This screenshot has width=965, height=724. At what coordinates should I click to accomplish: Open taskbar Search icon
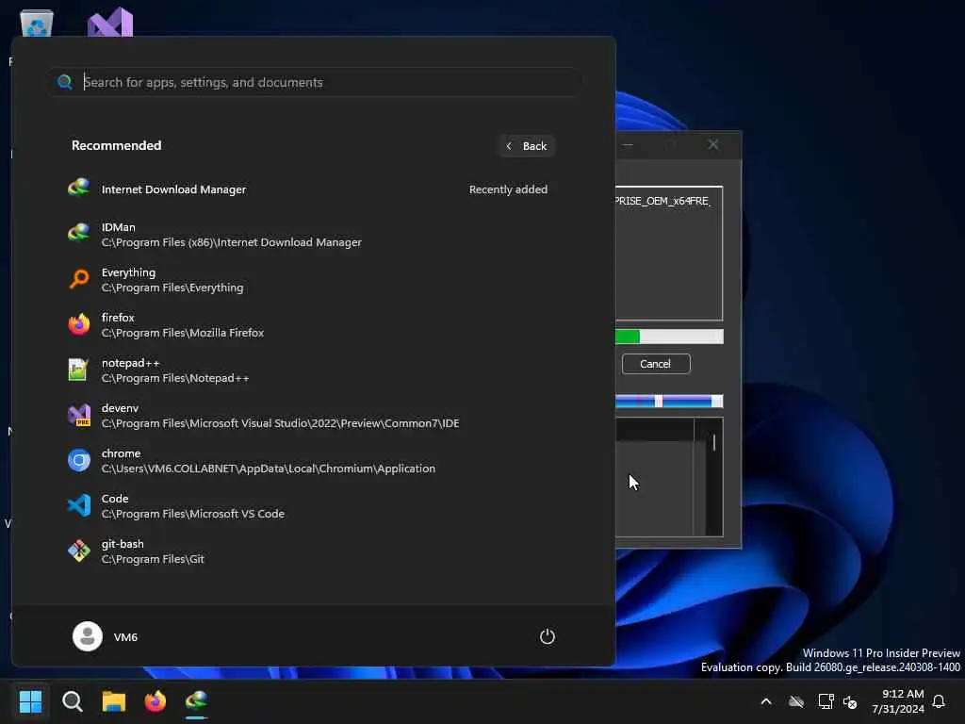click(72, 701)
